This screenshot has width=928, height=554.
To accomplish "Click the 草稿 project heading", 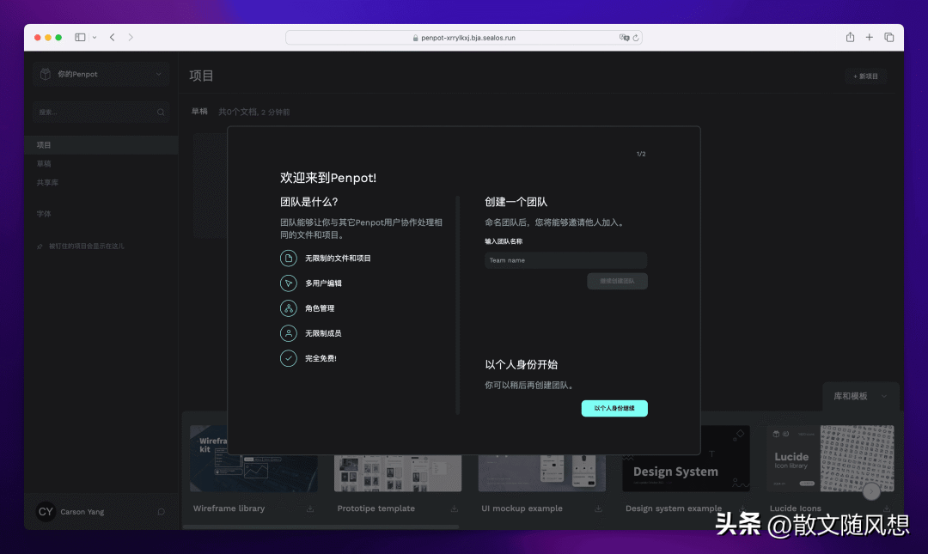I will tap(199, 112).
